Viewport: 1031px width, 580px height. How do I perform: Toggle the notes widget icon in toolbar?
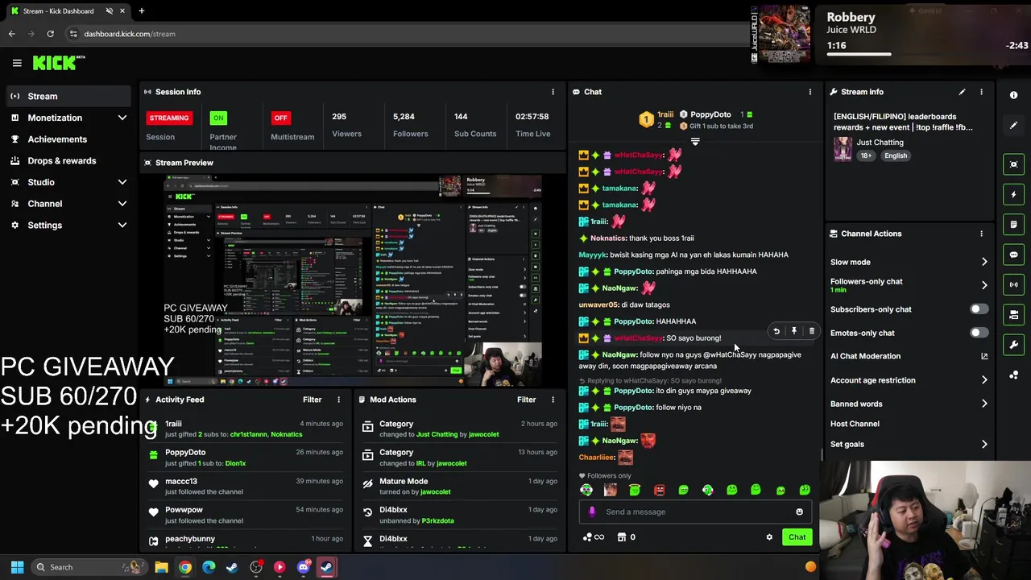click(x=1013, y=224)
